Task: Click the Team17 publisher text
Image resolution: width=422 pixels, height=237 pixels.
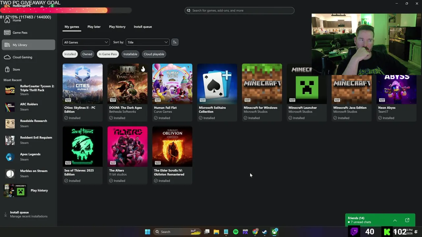Action: tap(383, 112)
